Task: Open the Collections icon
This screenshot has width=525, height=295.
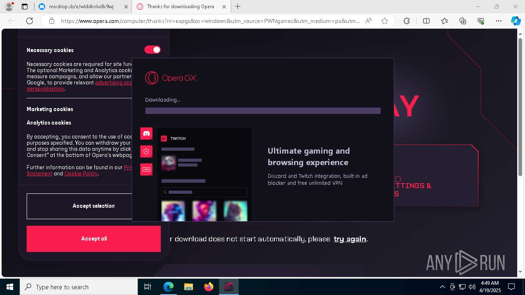Action: 463,21
